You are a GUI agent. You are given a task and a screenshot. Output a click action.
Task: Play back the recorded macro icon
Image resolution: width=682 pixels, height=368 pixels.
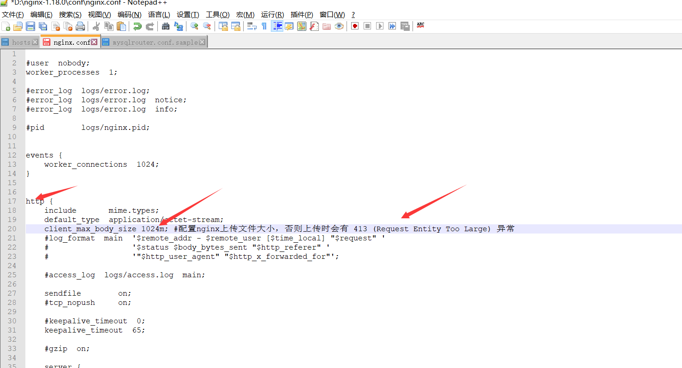coord(380,26)
